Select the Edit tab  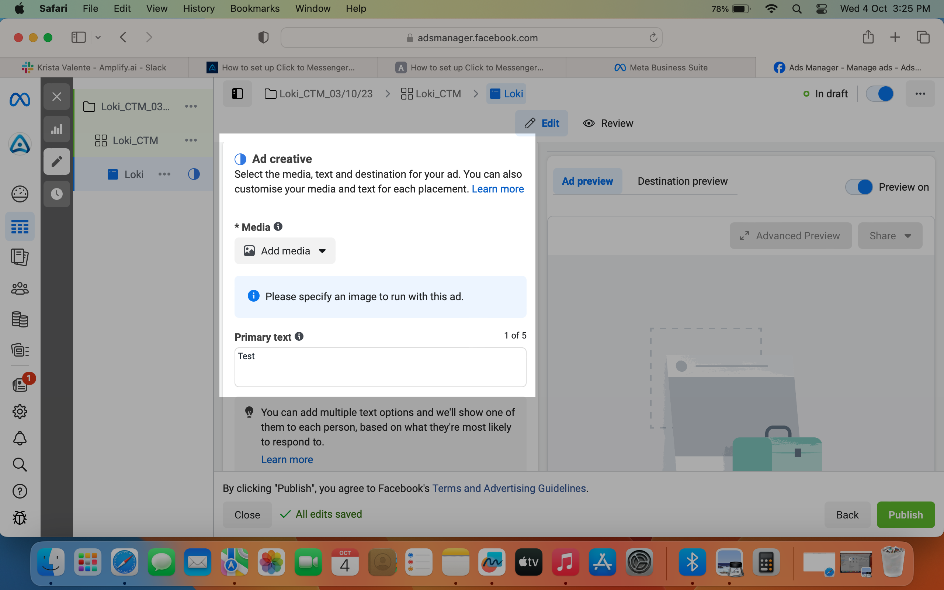(x=541, y=123)
